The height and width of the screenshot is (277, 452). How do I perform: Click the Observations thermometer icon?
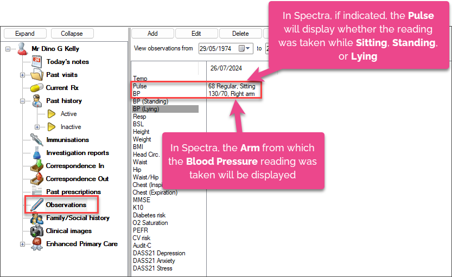pos(36,205)
